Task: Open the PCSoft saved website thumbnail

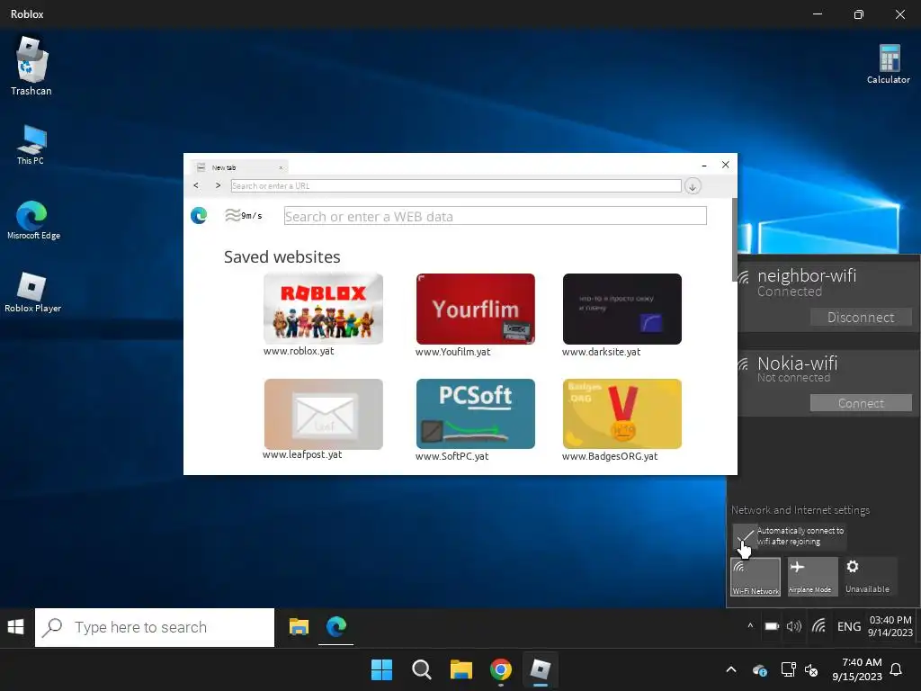Action: 475,414
